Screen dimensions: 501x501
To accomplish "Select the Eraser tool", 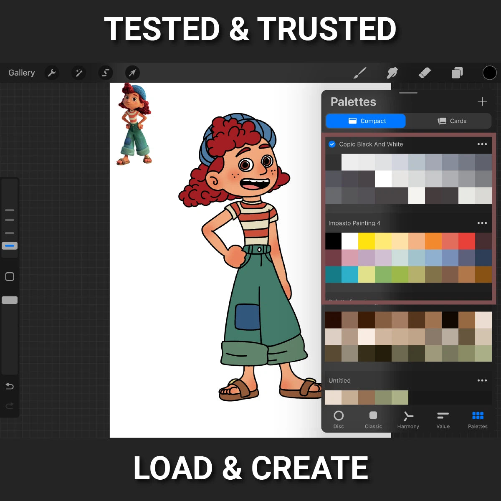I will (425, 73).
